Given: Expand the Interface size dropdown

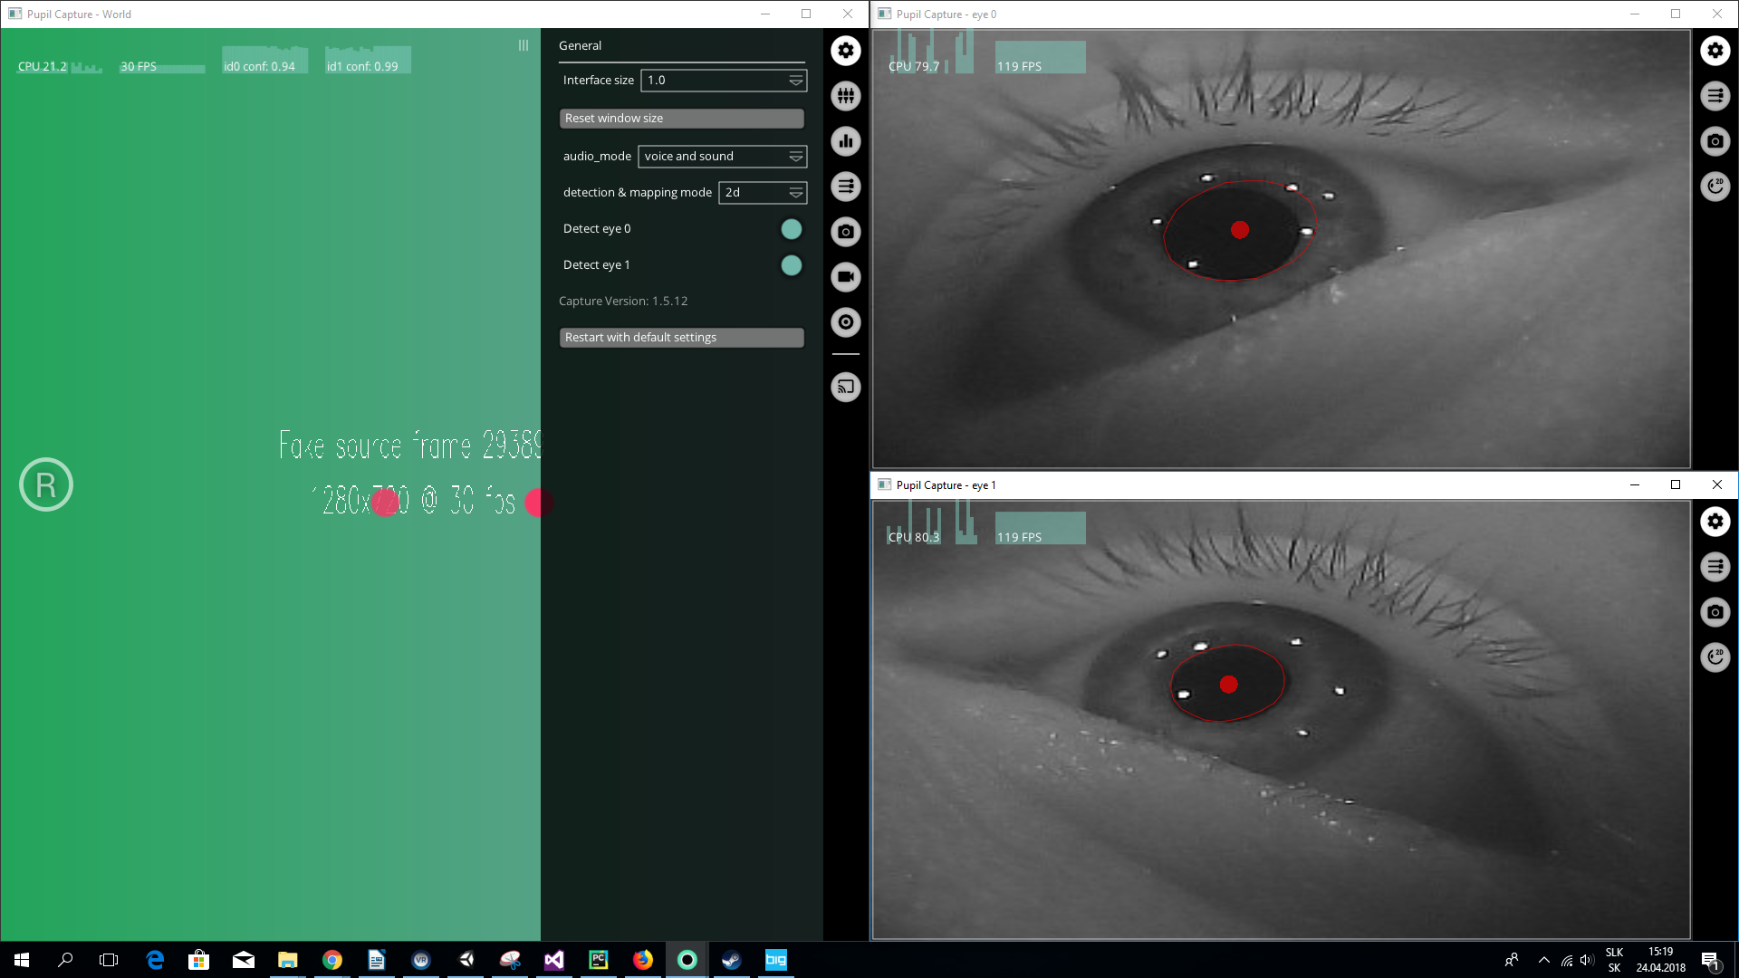Looking at the screenshot, I should (x=724, y=81).
